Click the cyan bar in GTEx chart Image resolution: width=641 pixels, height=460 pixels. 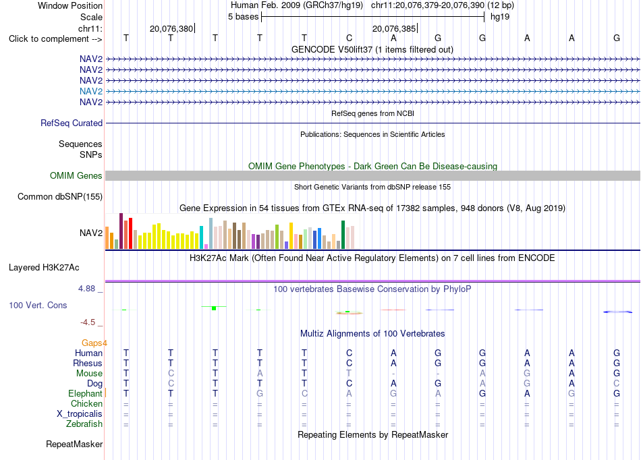(x=201, y=237)
